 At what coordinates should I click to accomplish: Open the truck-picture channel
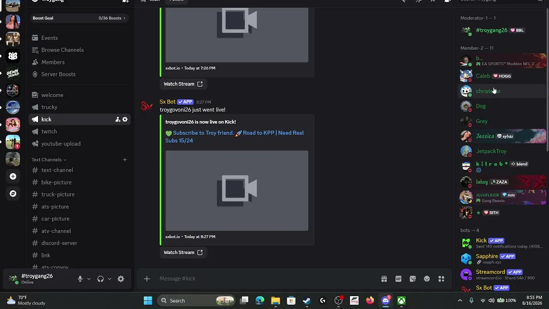point(80,194)
